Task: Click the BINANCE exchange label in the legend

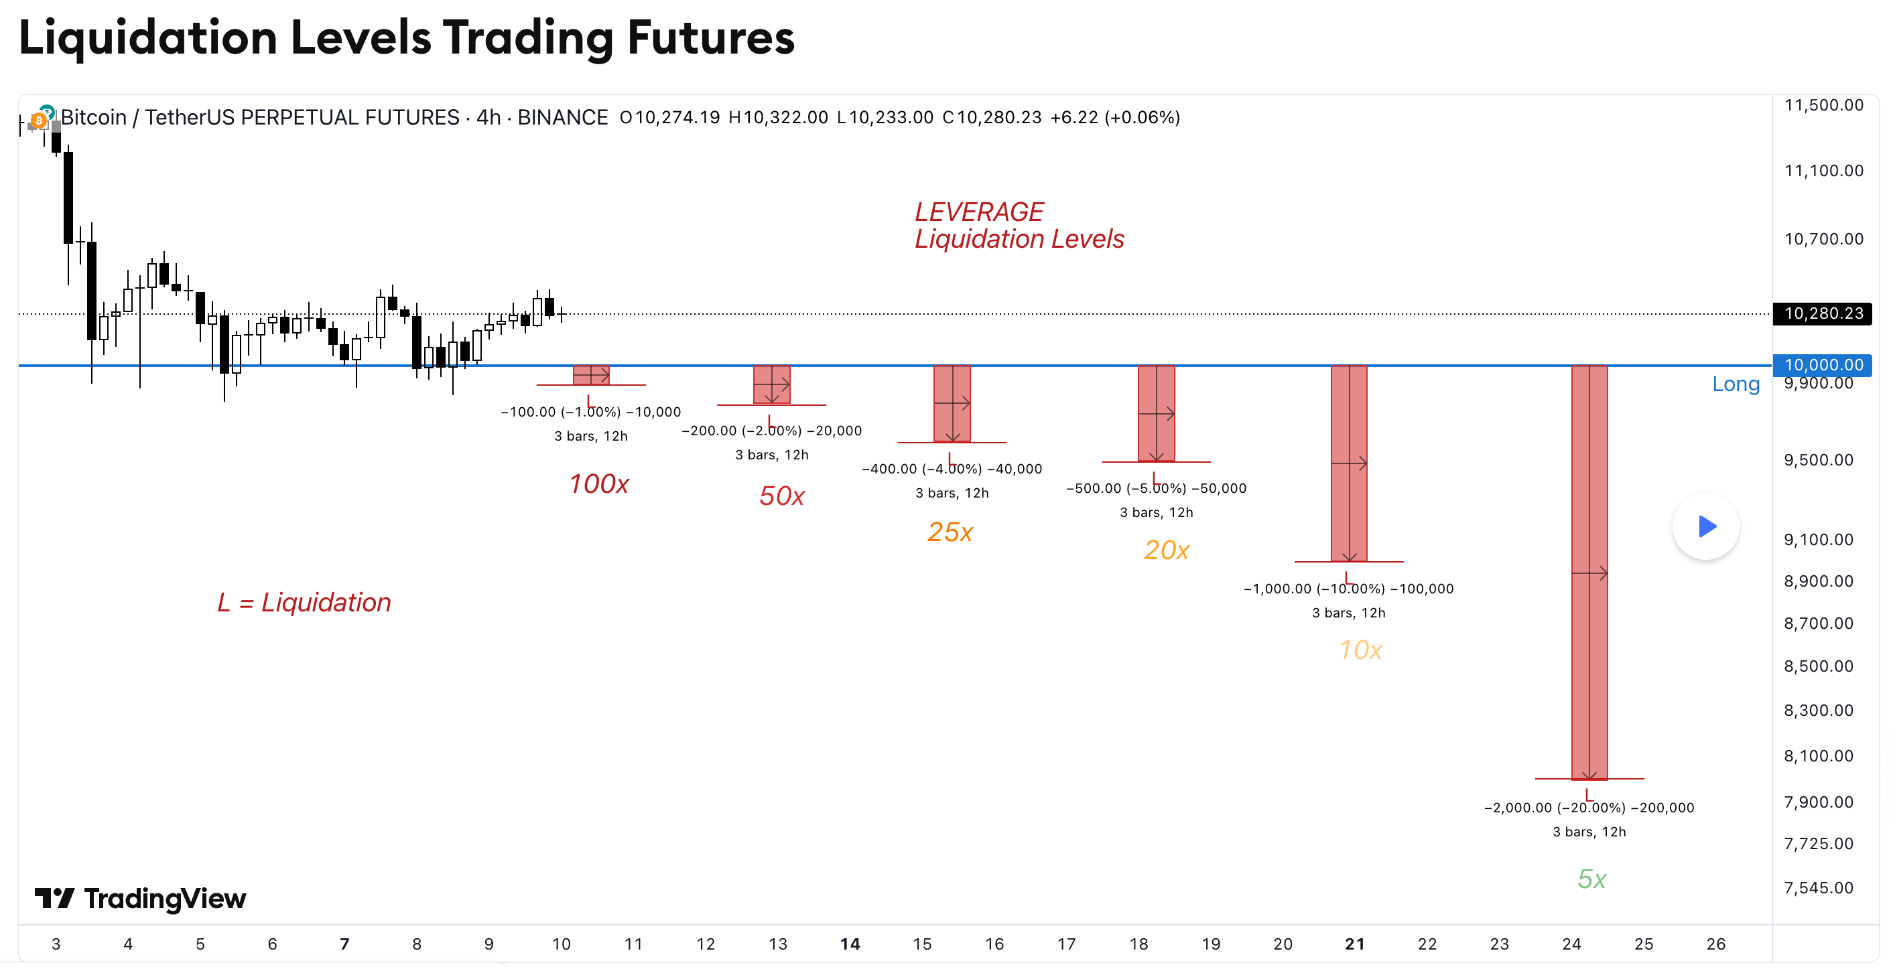Action: (562, 117)
